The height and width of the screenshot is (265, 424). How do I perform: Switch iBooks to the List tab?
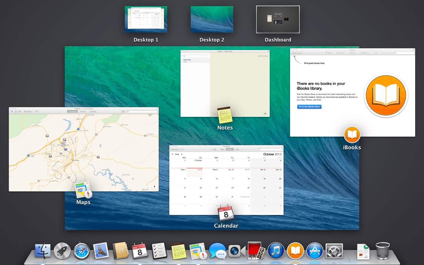click(x=376, y=53)
